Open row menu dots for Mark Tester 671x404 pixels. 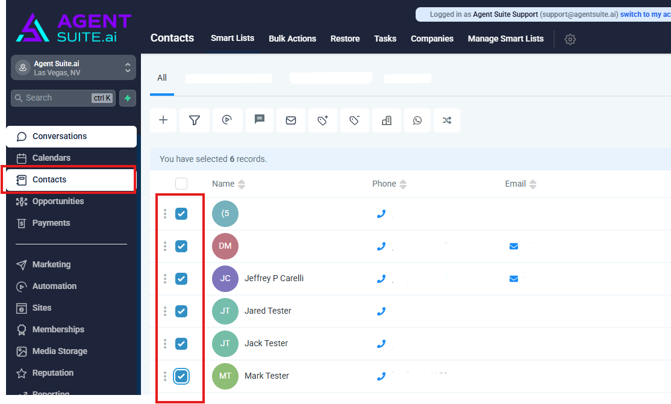(165, 376)
